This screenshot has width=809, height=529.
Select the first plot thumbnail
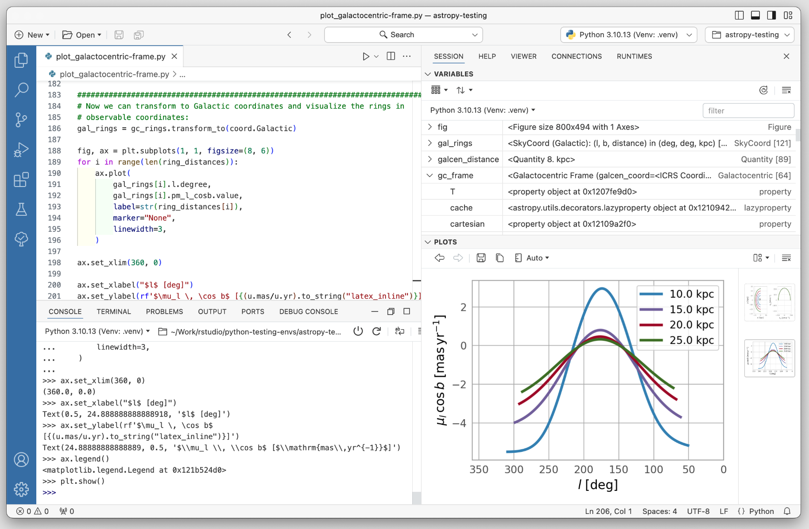coord(770,303)
